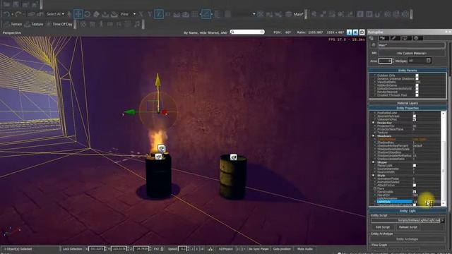The image size is (452, 254).
Task: Click the No Sync Player button
Action: click(x=258, y=249)
